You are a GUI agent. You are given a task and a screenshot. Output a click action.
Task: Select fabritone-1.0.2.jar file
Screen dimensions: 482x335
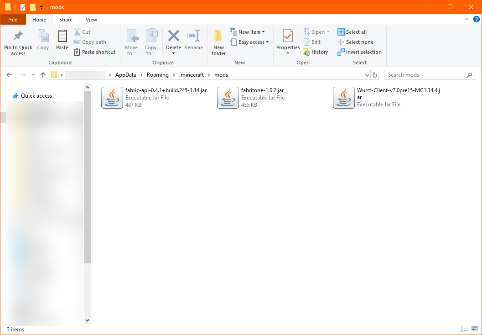[x=251, y=98]
